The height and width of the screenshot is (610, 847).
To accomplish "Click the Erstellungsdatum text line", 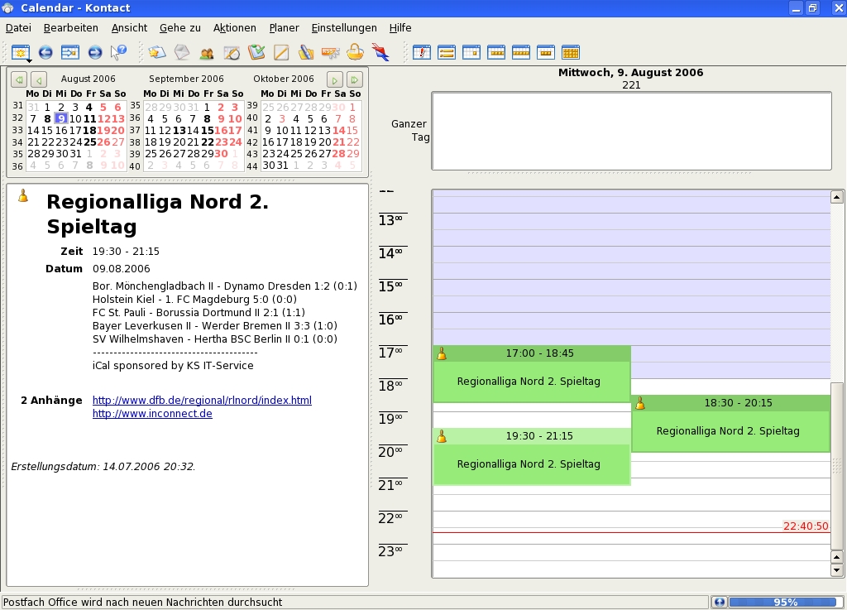I will click(103, 466).
